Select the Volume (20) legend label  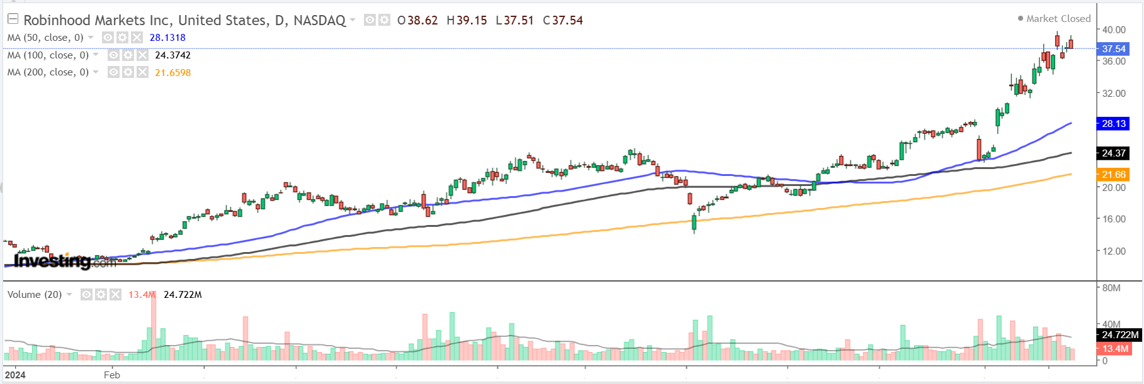click(x=35, y=295)
